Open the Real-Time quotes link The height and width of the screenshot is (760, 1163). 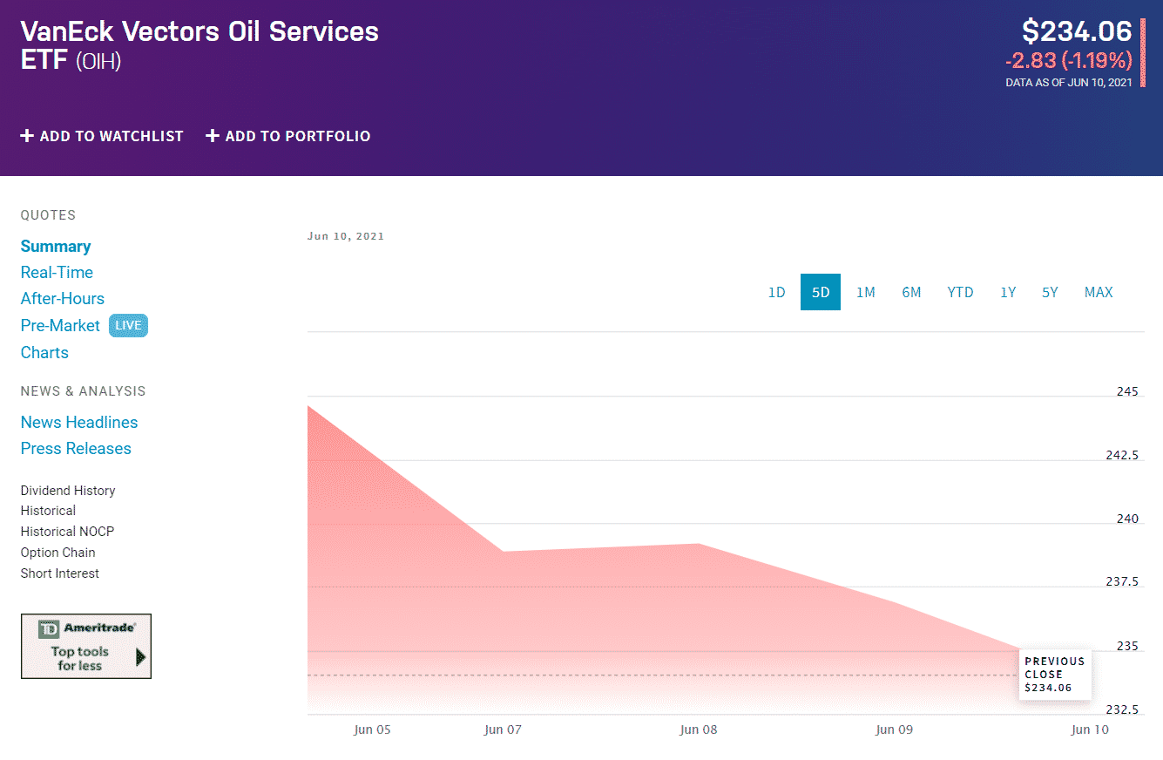57,273
